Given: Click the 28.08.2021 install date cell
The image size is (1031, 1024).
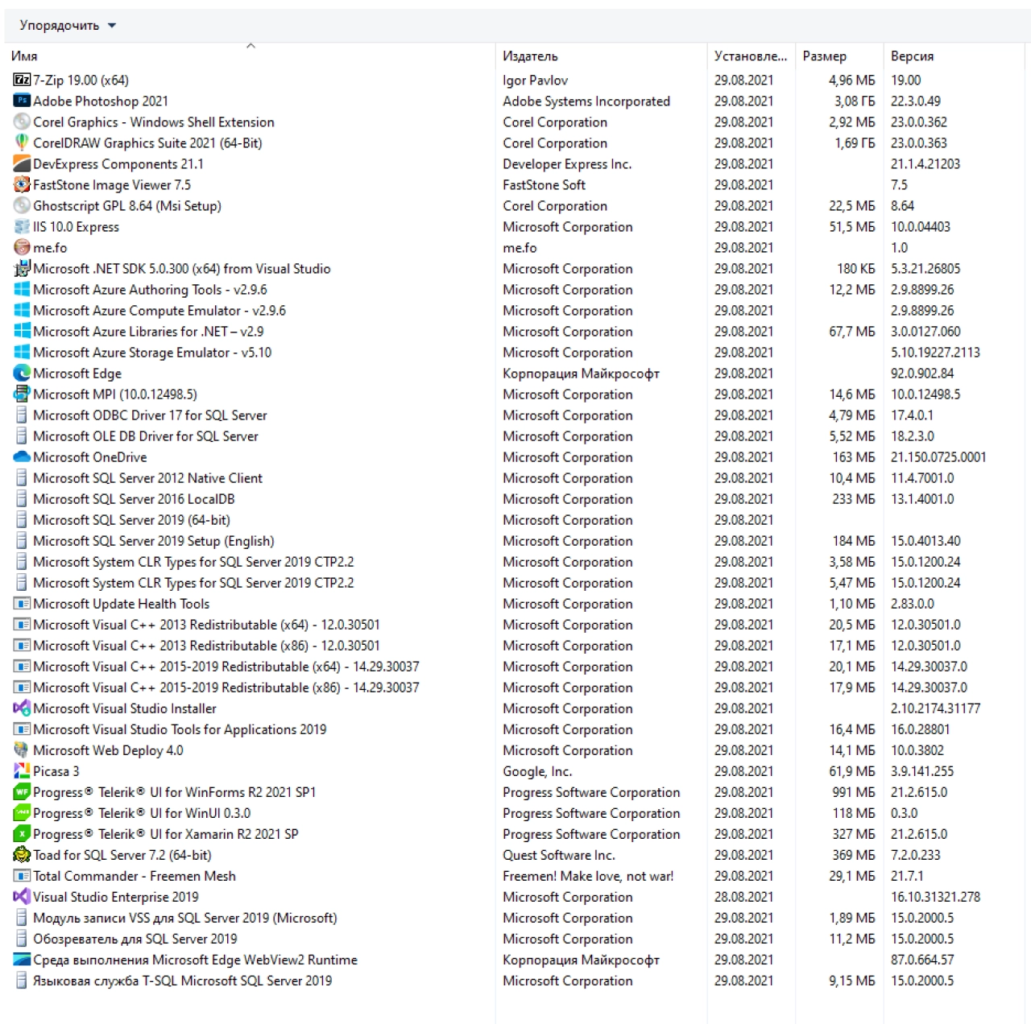Looking at the screenshot, I should (743, 896).
